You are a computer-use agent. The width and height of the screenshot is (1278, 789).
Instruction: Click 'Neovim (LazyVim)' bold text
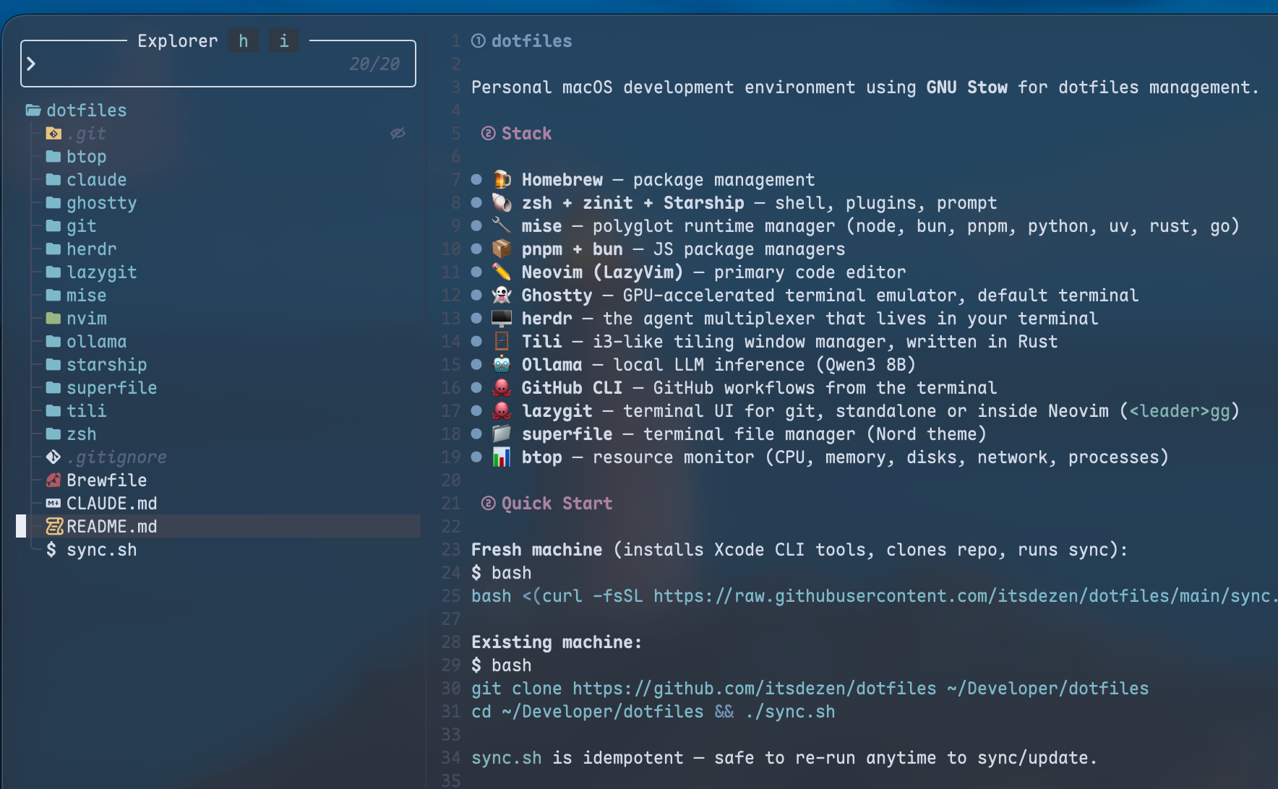602,272
